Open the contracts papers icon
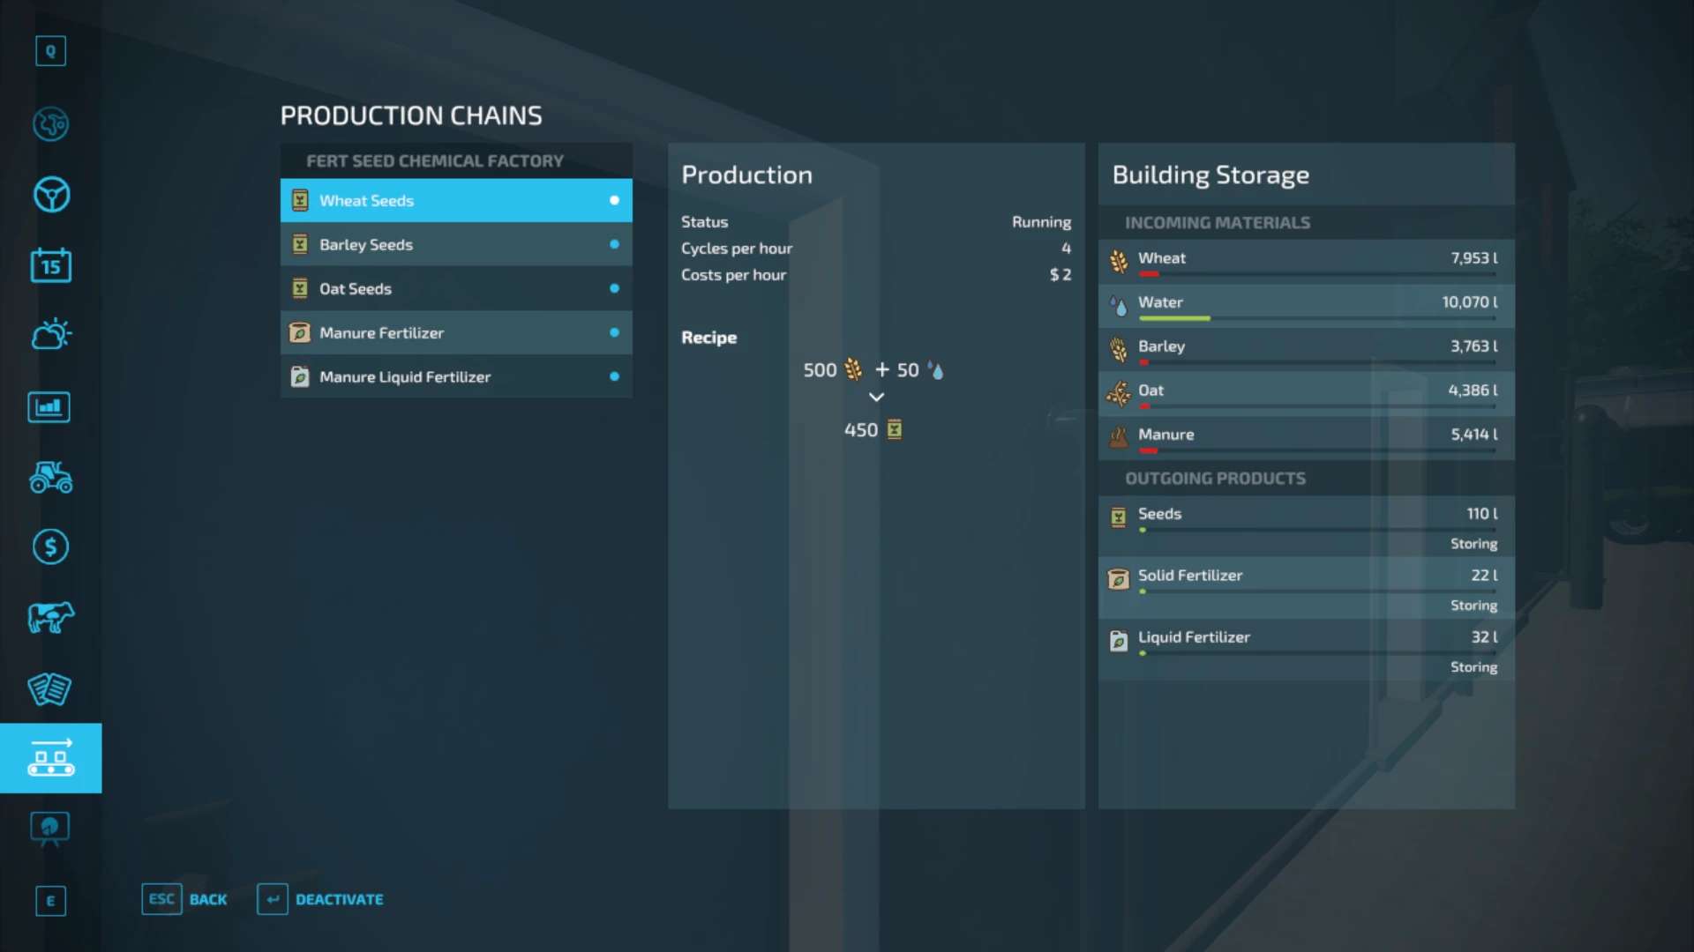This screenshot has height=952, width=1694. 50,688
